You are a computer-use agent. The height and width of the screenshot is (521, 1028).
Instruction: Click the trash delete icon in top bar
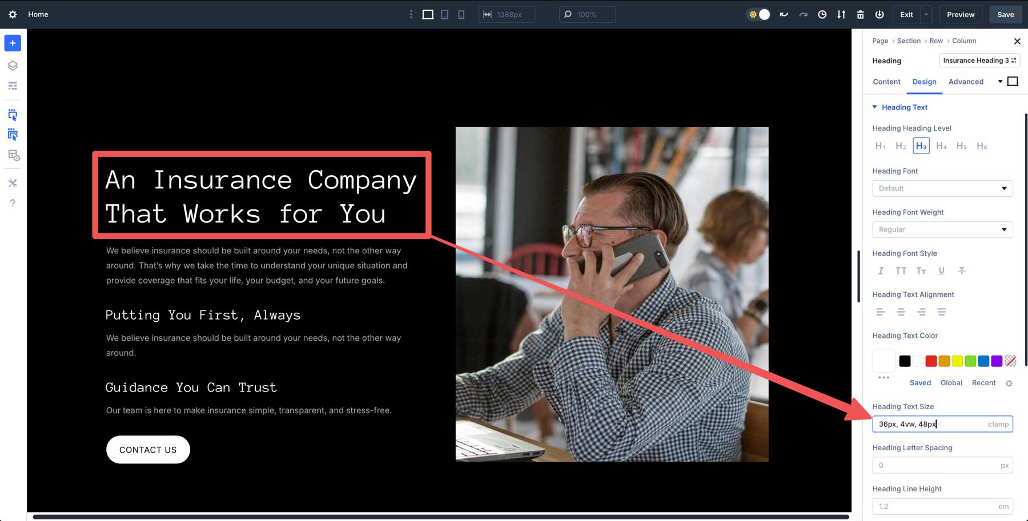(x=860, y=14)
